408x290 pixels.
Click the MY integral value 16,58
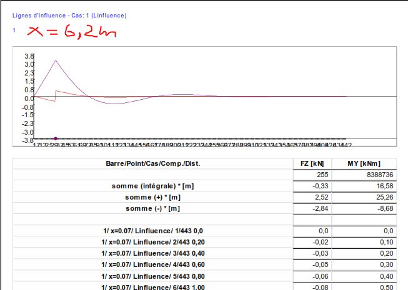[x=364, y=186]
